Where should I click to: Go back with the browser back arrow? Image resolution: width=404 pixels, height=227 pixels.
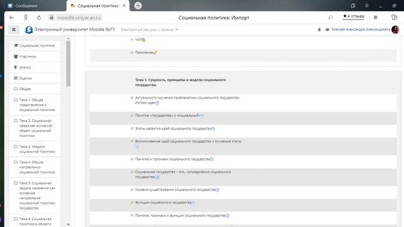click(x=11, y=18)
